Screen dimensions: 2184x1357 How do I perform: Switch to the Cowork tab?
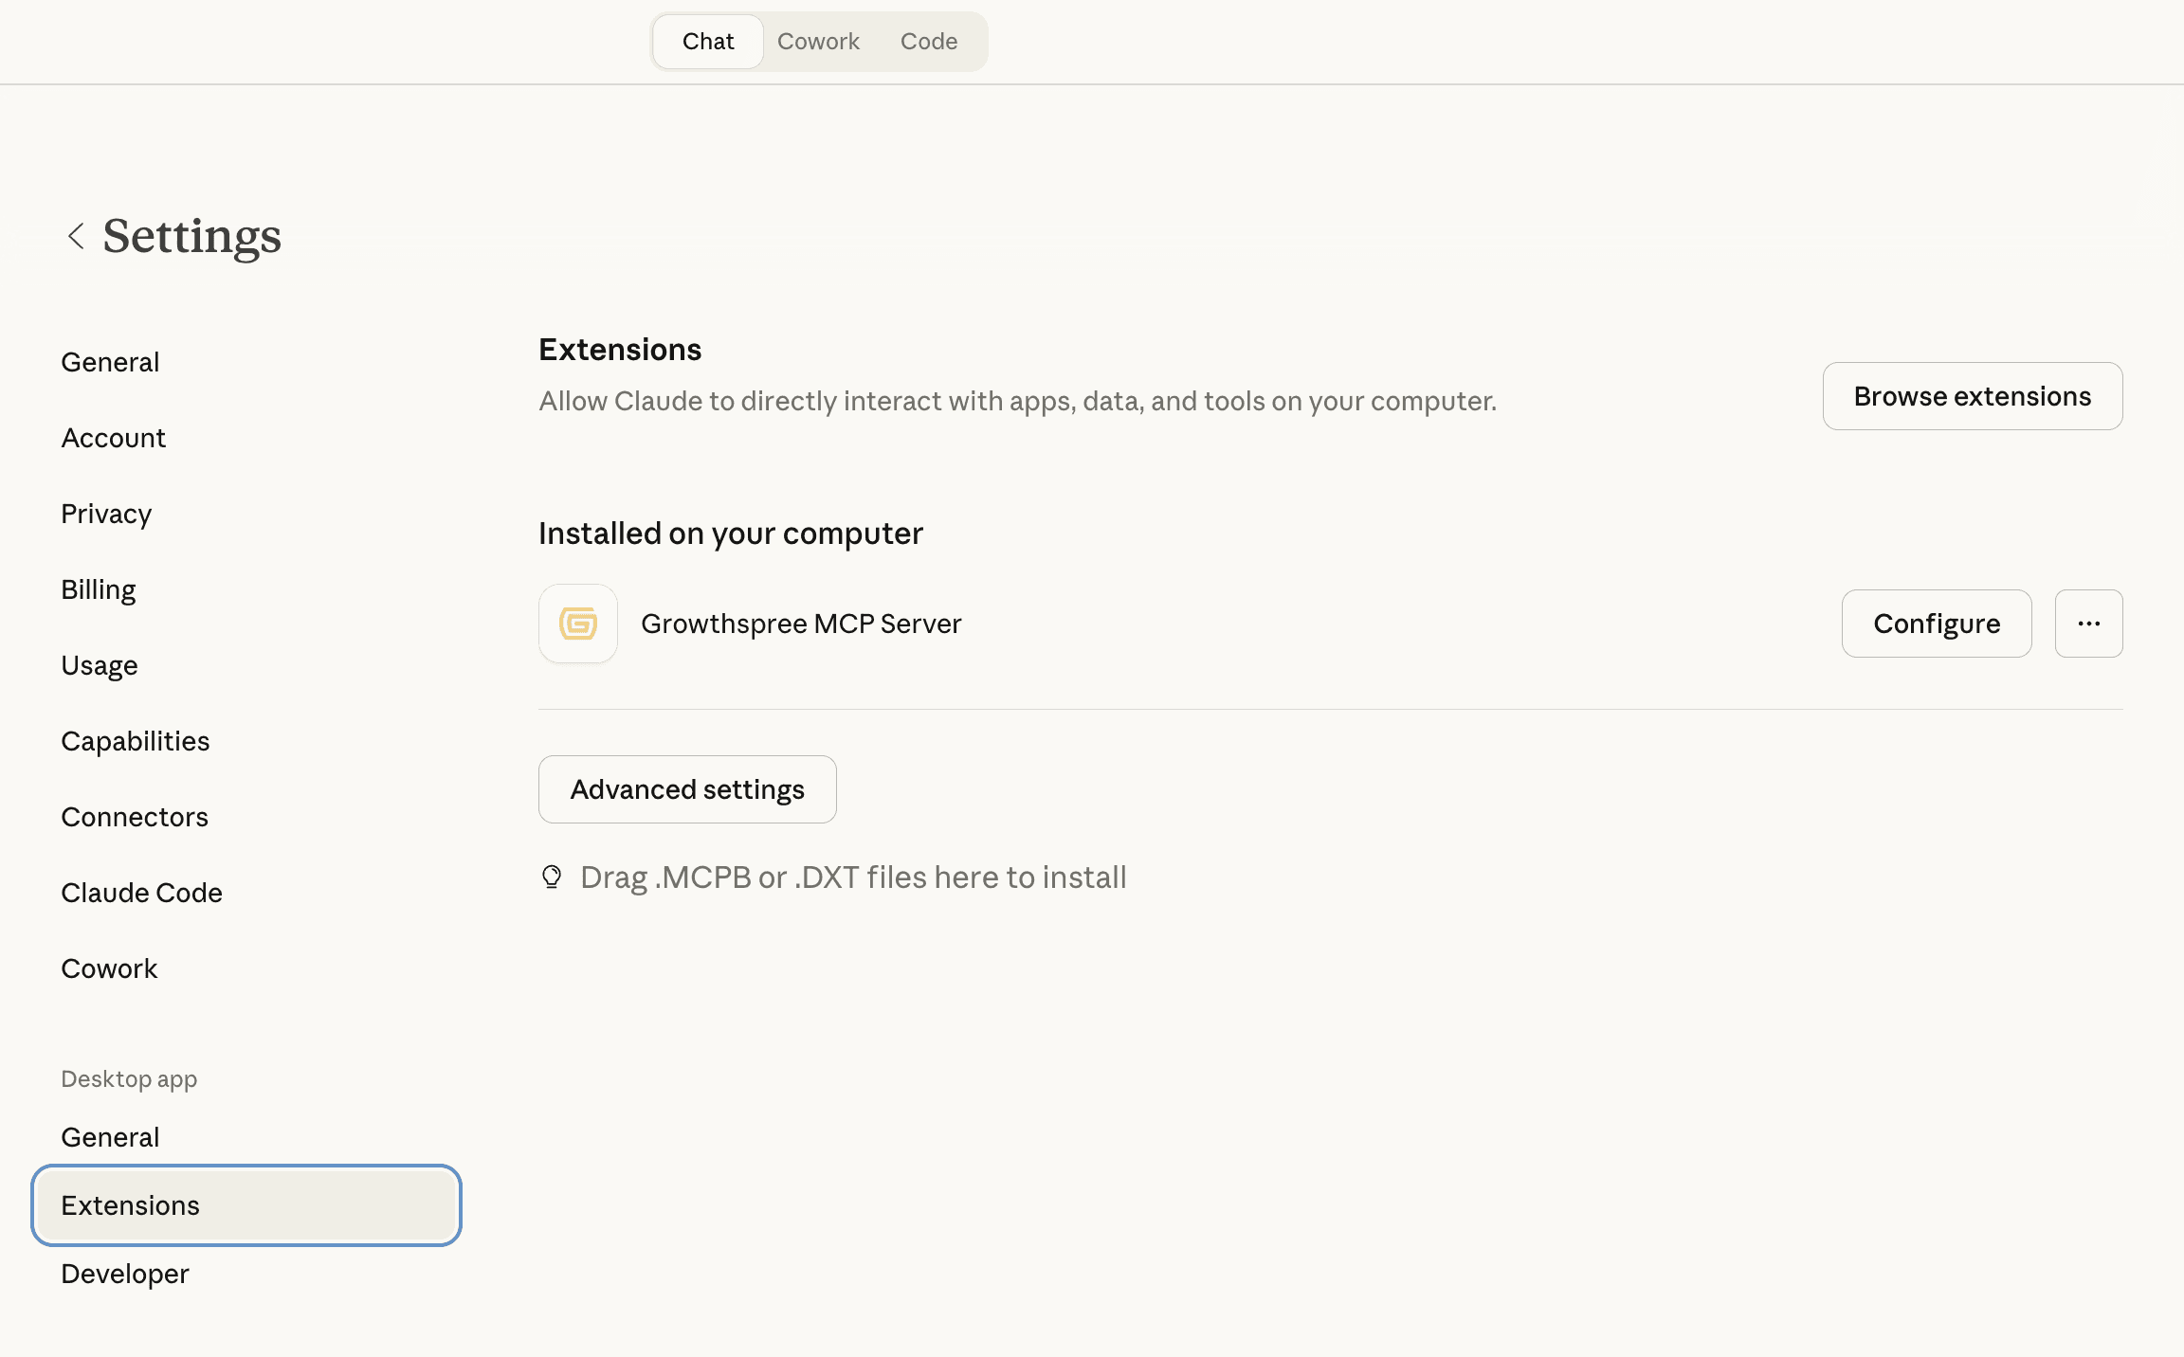click(x=818, y=42)
